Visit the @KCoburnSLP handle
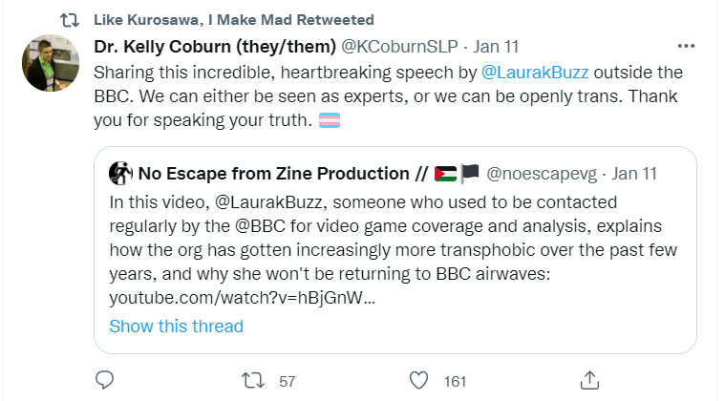 click(x=396, y=46)
